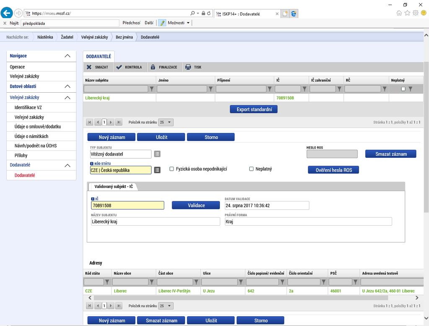Click filter icon for IČ column

coord(304,89)
